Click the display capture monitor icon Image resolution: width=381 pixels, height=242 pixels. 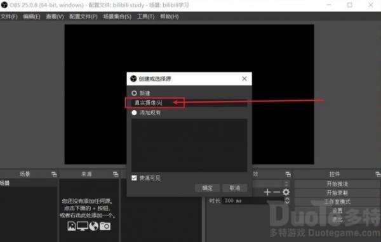point(83,226)
